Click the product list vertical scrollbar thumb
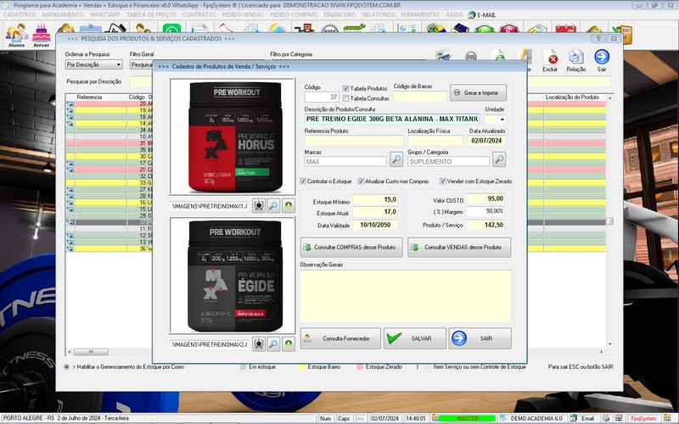The width and height of the screenshot is (679, 424). [x=609, y=221]
